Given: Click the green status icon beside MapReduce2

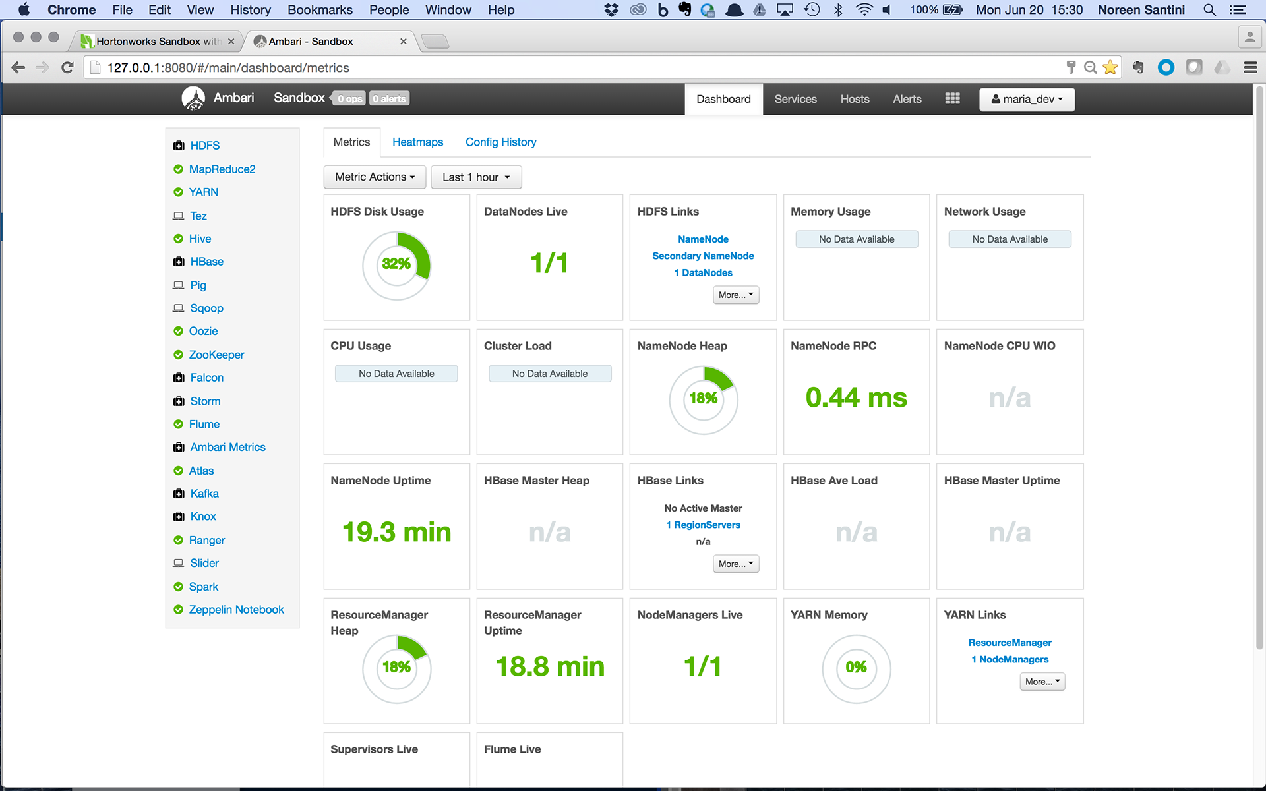Looking at the screenshot, I should point(178,169).
